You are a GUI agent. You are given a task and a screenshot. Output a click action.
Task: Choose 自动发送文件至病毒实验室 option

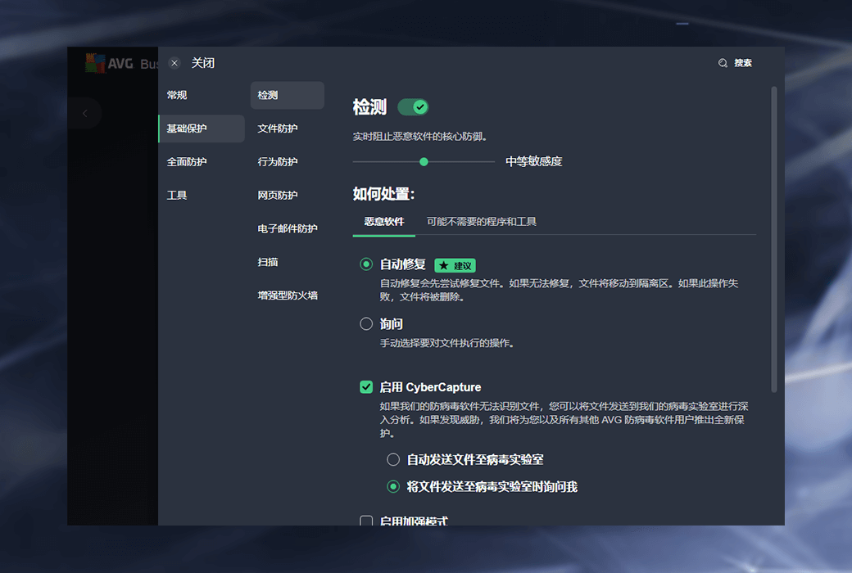(393, 459)
